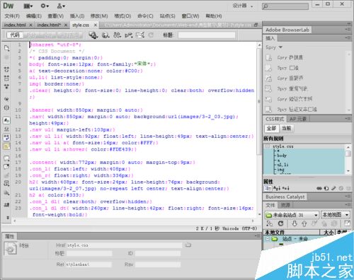
Task: Click the Select Parent Tag icon
Action: [x=6, y=99]
